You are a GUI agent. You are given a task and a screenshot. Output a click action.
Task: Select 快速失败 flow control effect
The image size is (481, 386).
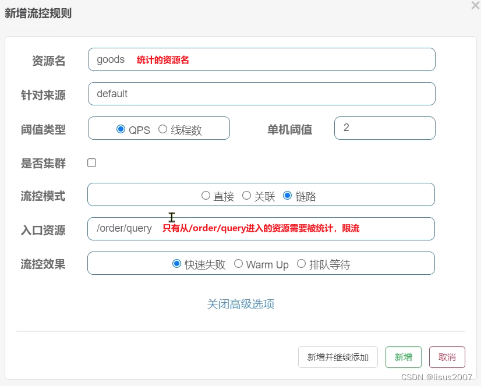[176, 263]
